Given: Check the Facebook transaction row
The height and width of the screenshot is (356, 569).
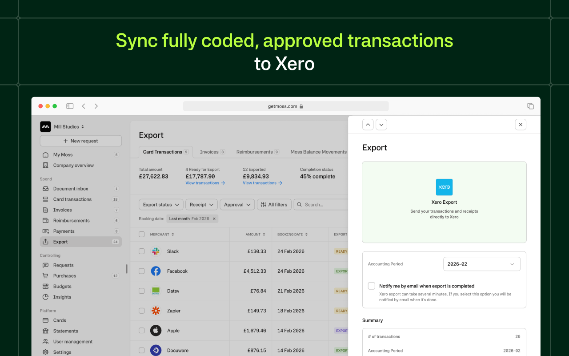Looking at the screenshot, I should coord(142,271).
